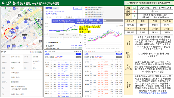Close the 2015년 05월 price detail panel
Image resolution: width=174 pixels, height=98 pixels.
[x=80, y=42]
